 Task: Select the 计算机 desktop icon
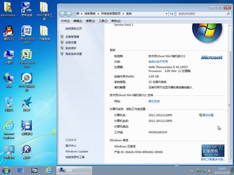(9, 57)
